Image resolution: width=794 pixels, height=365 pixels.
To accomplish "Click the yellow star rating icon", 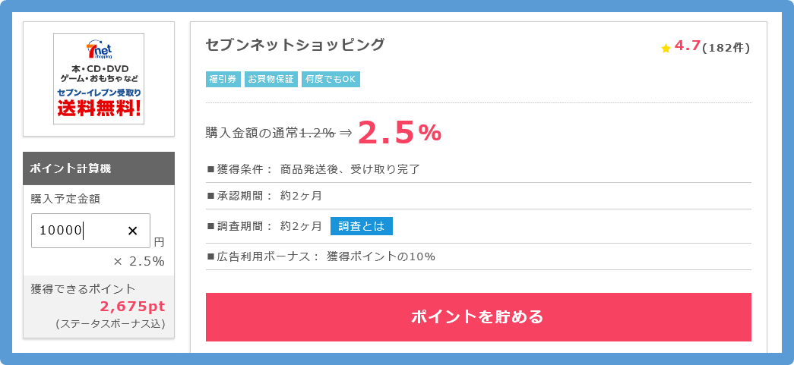I will 666,48.
